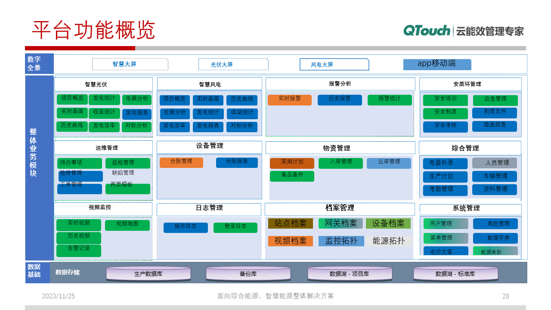
Task: Click the app移动端 mobile button
Action: (x=437, y=64)
